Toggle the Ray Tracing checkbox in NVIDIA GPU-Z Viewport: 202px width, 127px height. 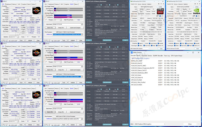[181, 45]
